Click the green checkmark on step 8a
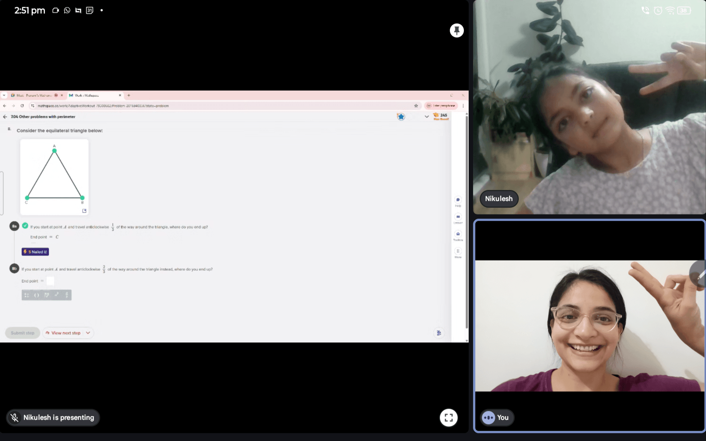Screen dimensions: 706x441 (25, 226)
